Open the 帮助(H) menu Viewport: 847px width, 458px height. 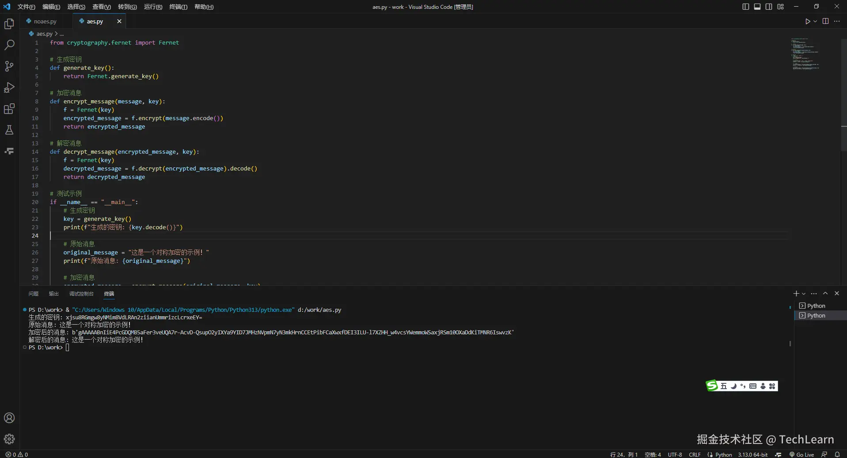204,7
